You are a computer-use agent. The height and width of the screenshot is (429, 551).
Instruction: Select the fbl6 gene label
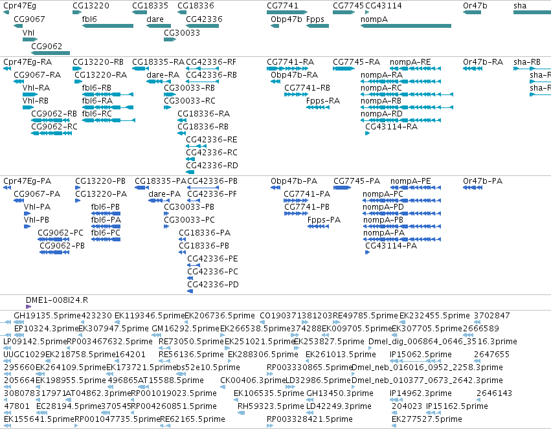pyautogui.click(x=89, y=19)
